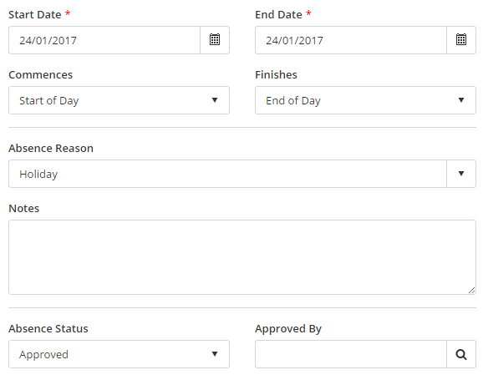
Task: Focus the Absence Reason 'Holiday' field
Action: click(x=227, y=174)
